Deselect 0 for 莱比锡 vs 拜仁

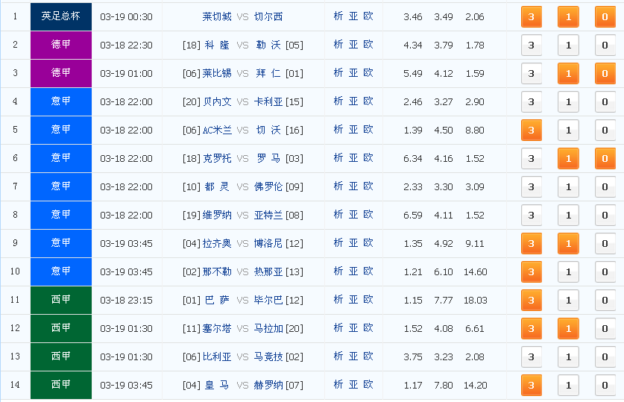point(605,74)
